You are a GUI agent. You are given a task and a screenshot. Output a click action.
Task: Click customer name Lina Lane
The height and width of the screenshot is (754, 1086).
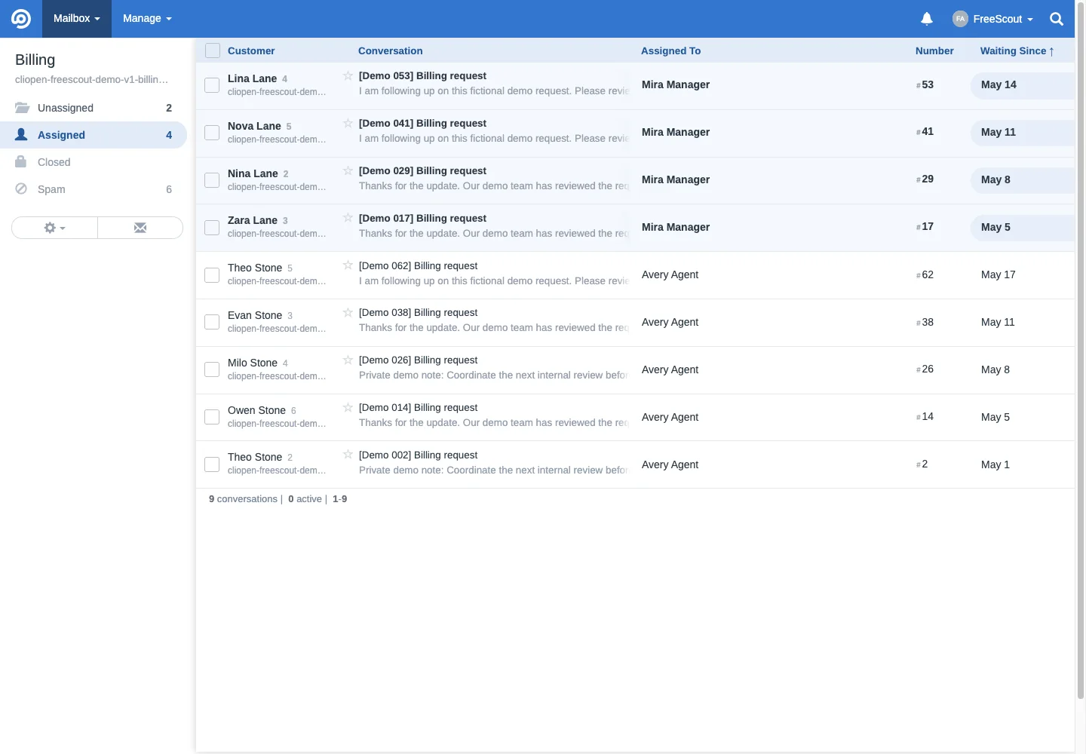tap(252, 78)
